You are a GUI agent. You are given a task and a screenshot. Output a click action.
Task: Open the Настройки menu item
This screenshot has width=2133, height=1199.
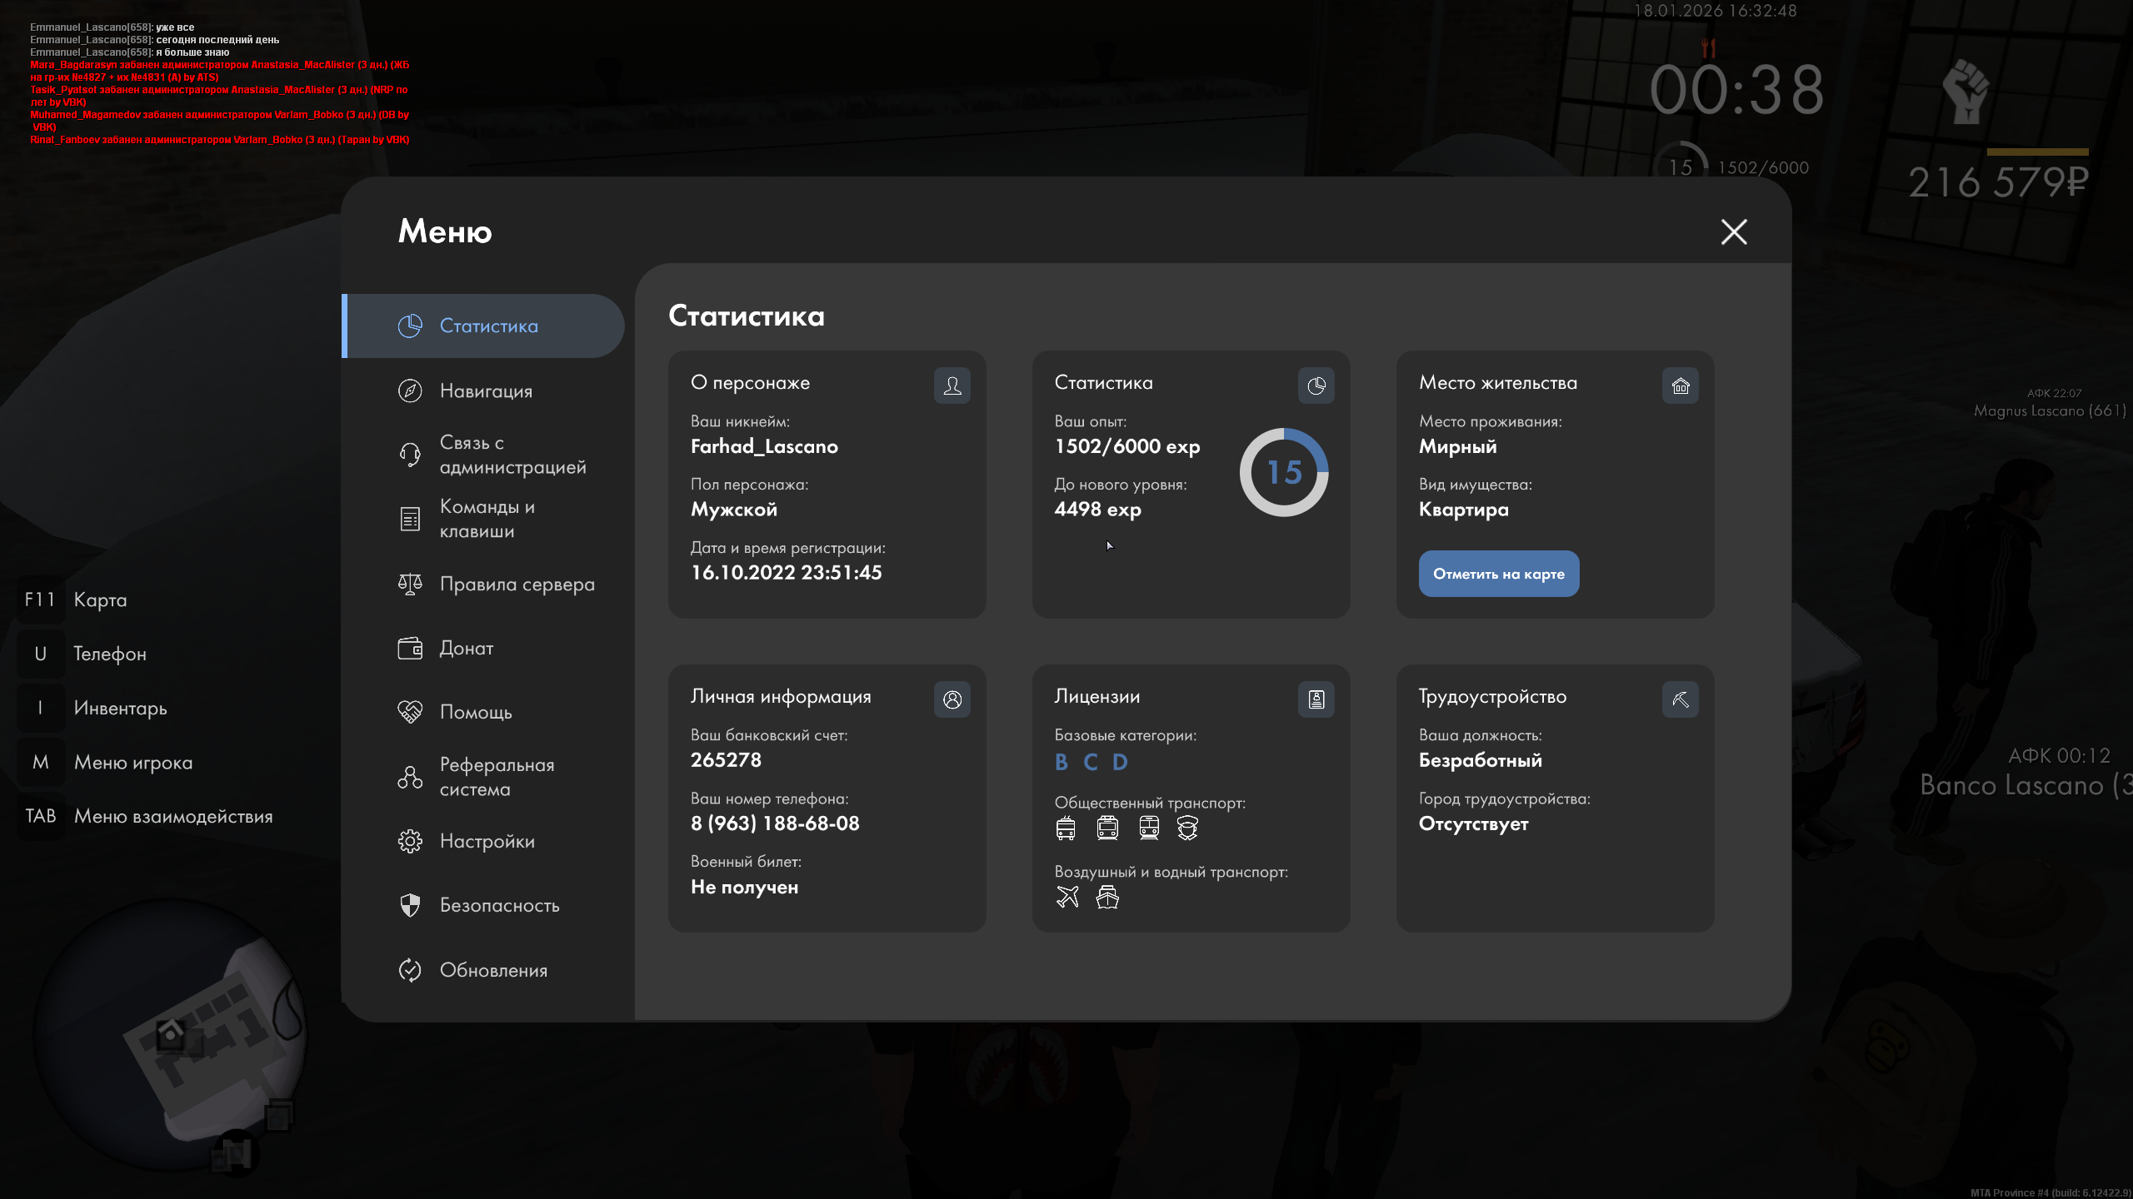click(x=487, y=841)
